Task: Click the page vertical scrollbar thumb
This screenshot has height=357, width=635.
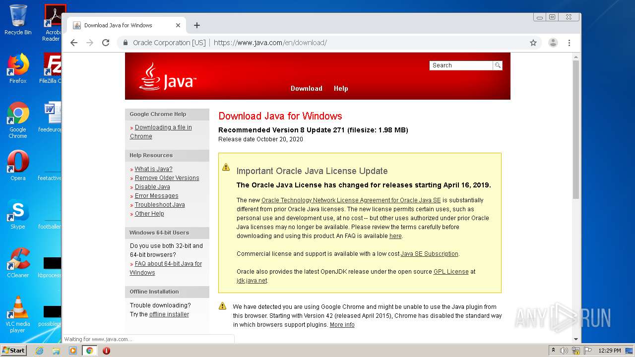Action: click(576, 129)
